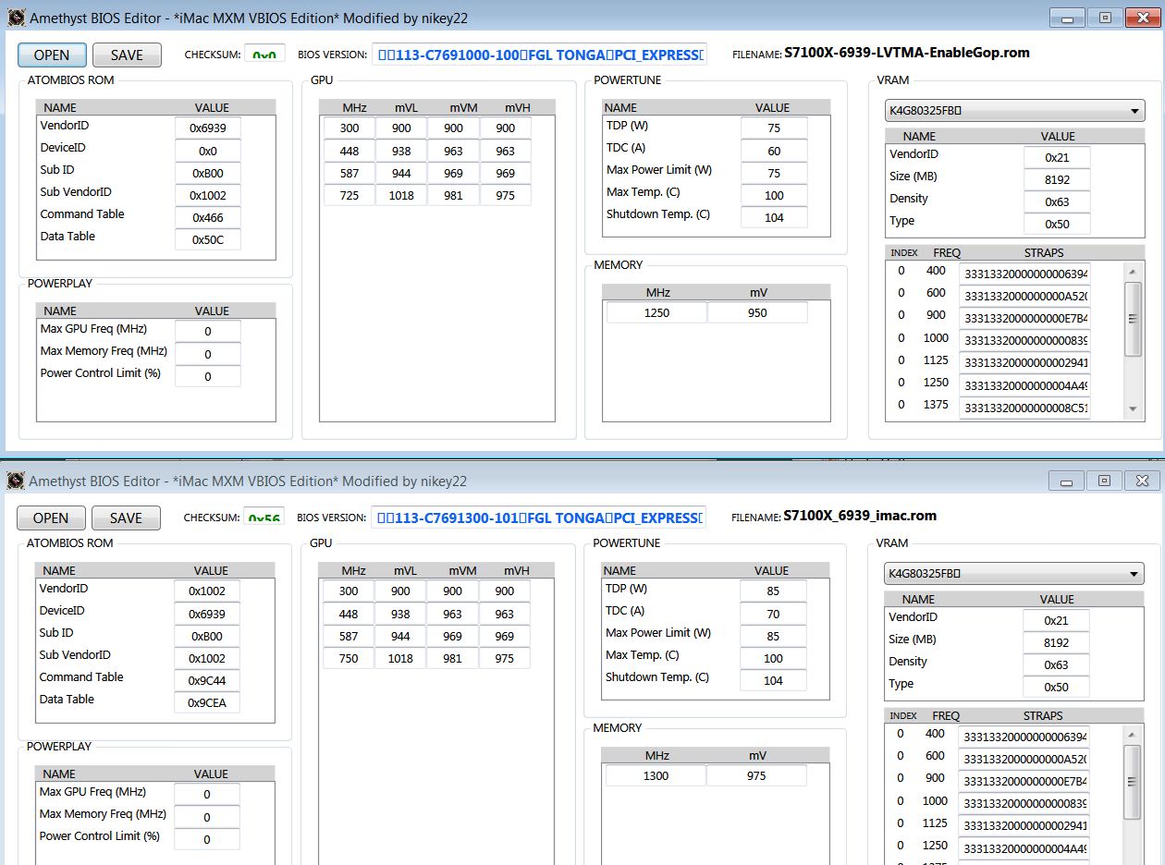Select TDP (W) value 75 field

pyautogui.click(x=774, y=128)
